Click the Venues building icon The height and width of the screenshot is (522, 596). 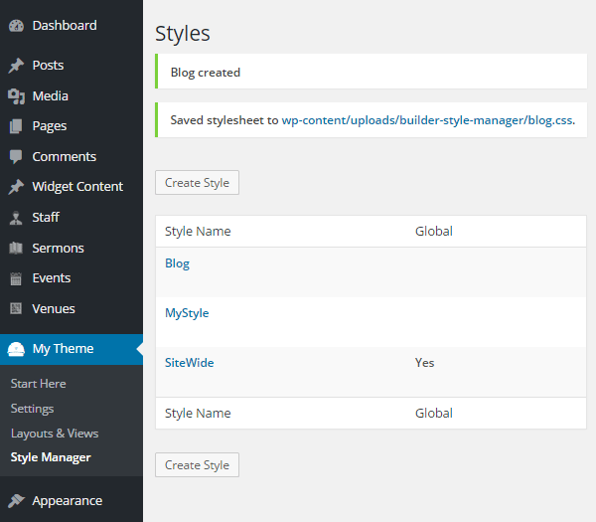16,308
